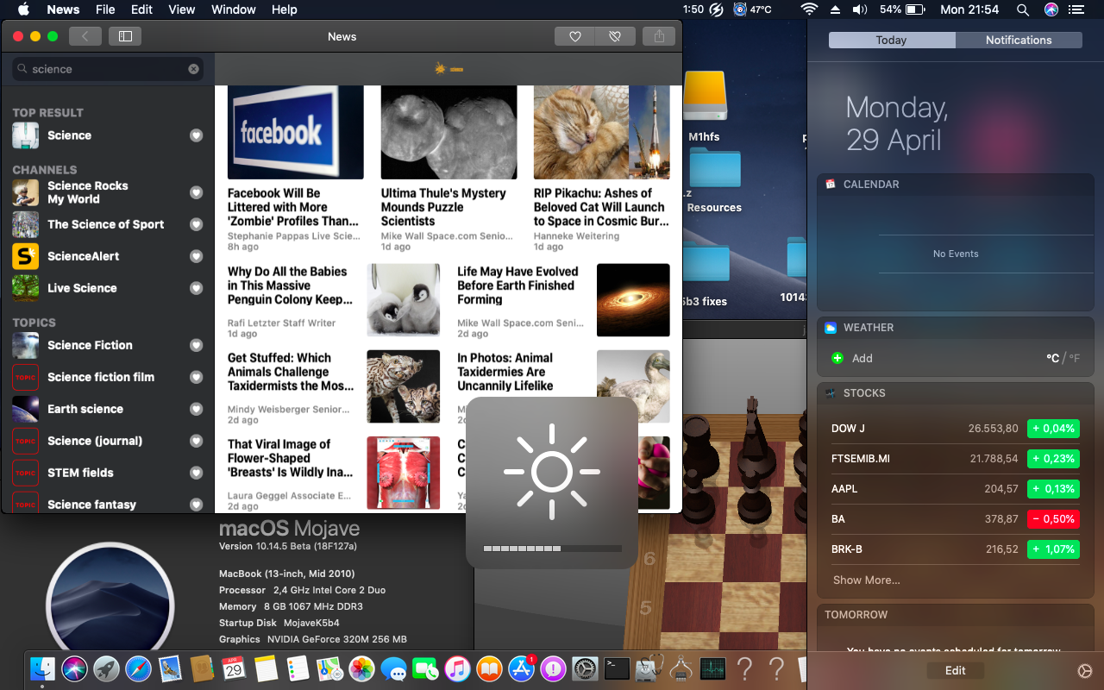Toggle follow heart for Science top result
1104x690 pixels.
point(196,135)
